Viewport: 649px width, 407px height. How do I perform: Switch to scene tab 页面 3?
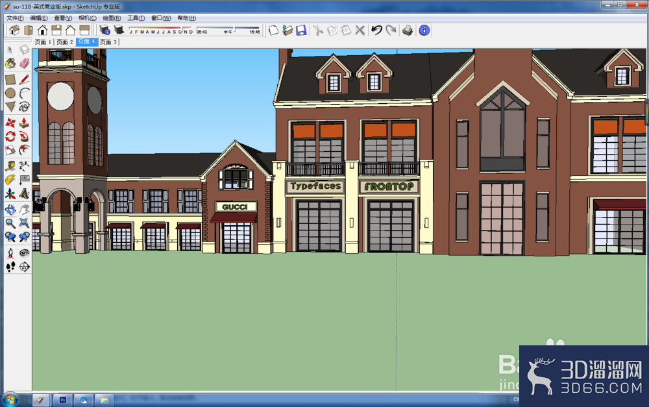point(108,42)
